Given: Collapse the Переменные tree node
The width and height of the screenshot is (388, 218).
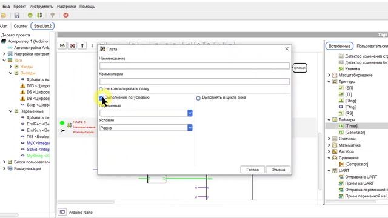Looking at the screenshot, I should [11, 111].
